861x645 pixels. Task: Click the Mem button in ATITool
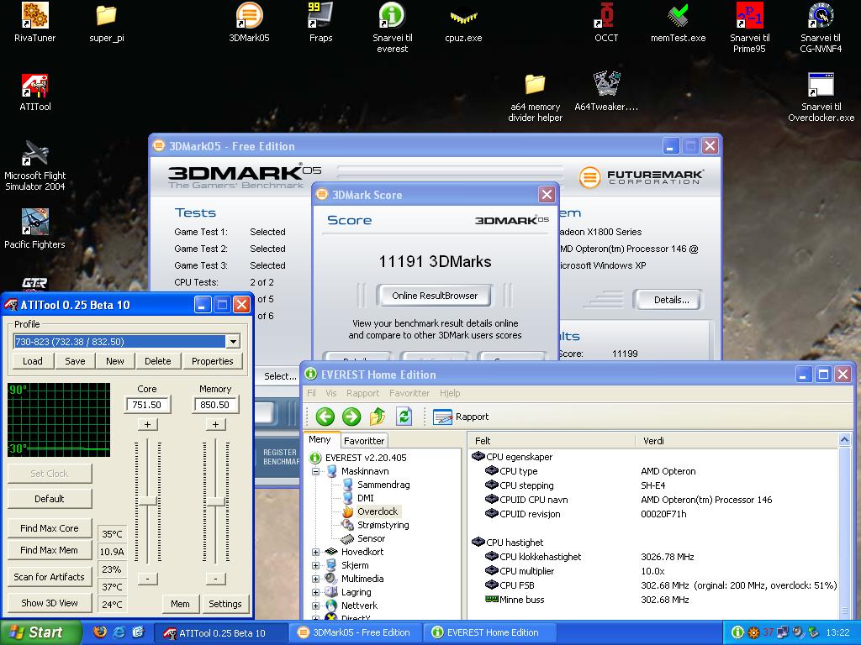click(x=180, y=604)
